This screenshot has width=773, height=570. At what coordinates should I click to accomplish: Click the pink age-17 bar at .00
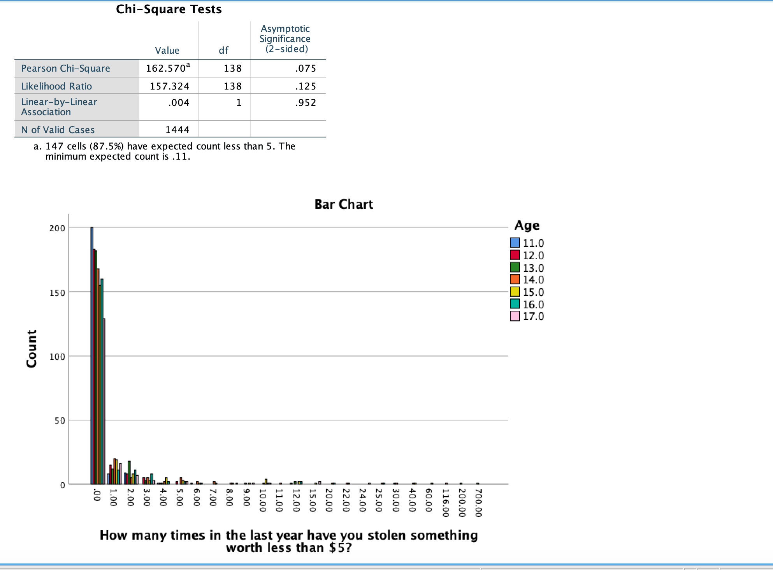104,401
